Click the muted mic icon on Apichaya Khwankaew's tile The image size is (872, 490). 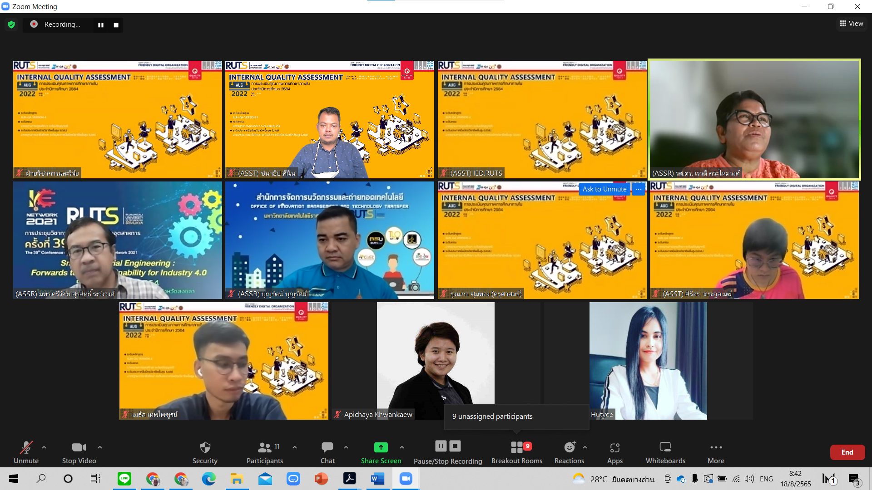coord(337,414)
